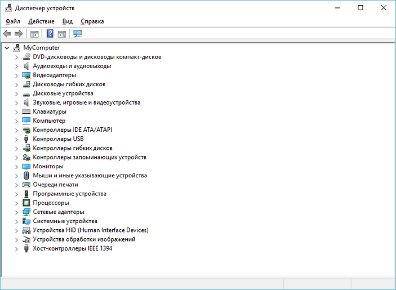Select Хост-контроллеры IEEE 1394 item
Image resolution: width=396 pixels, height=290 pixels.
(72, 248)
